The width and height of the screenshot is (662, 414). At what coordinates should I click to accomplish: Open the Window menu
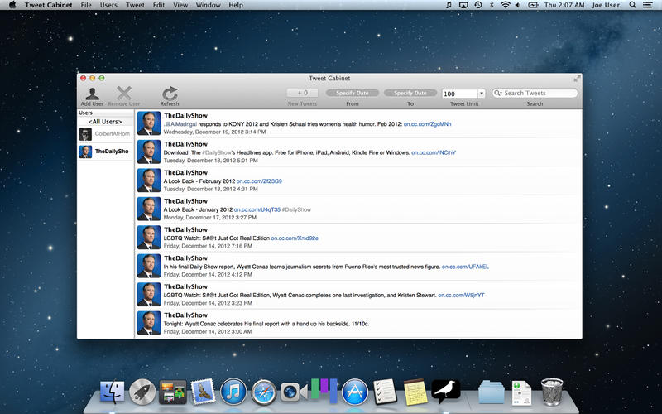209,5
